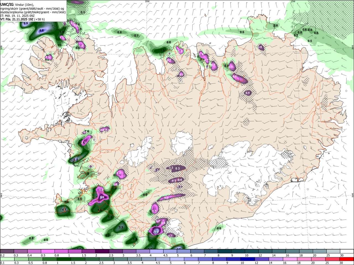Click the '15W' longitude label at the top
This screenshot has width=354, height=265.
(x=293, y=1)
